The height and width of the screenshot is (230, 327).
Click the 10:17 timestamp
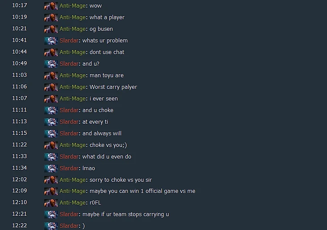(19, 5)
